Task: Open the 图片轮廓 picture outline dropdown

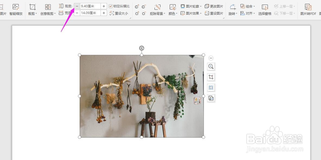Action: 191,6
